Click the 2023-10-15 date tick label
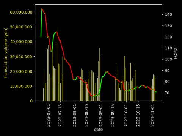This screenshot has width=182, height=136. (138, 115)
